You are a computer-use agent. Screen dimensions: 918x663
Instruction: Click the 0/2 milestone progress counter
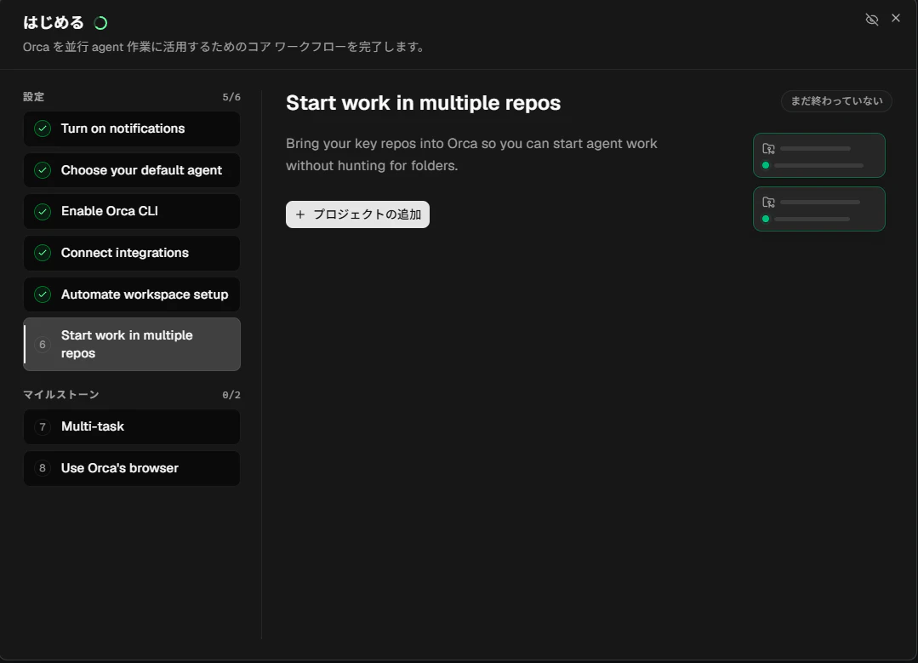(231, 395)
